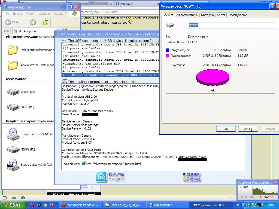
Task: Switch to the Autoodtwarzanie tab
Action: 187,15
